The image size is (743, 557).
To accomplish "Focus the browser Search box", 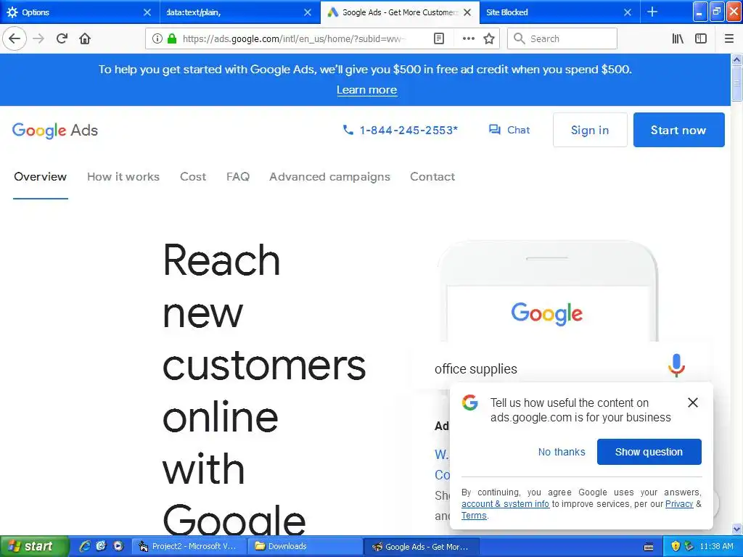I will pos(562,38).
